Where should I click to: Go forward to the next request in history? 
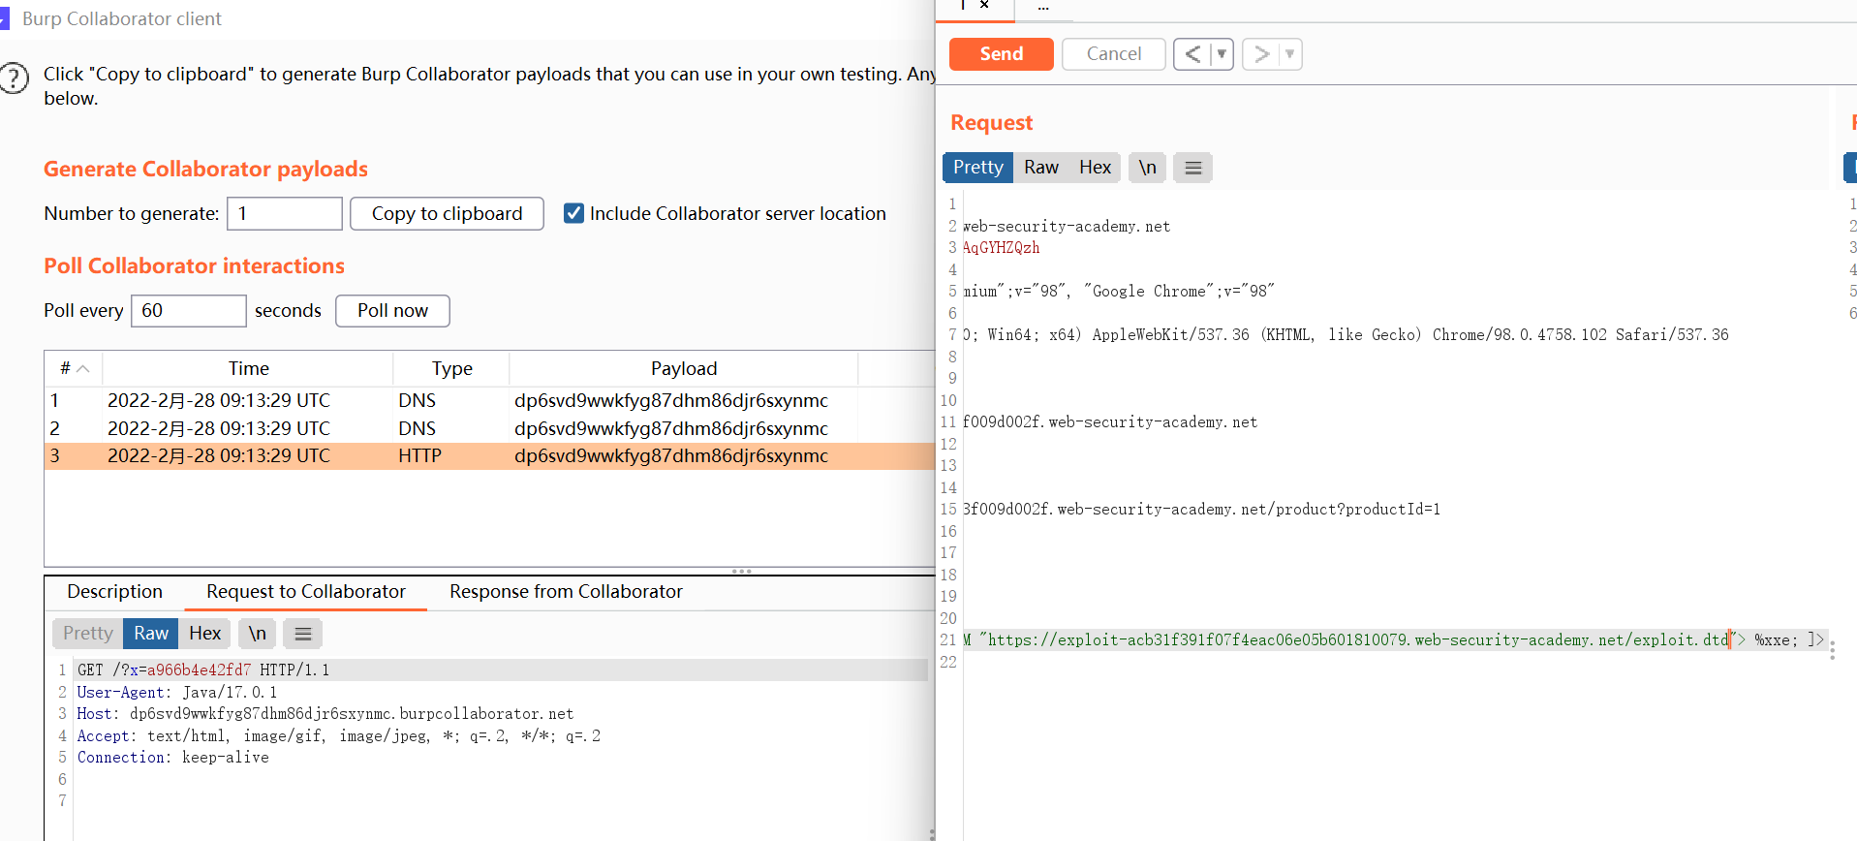1261,54
